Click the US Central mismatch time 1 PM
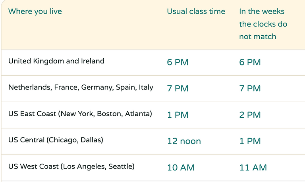 (x=250, y=141)
